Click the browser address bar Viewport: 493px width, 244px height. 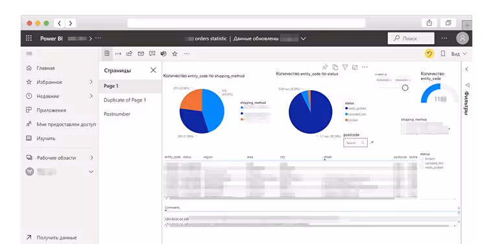coord(246,23)
